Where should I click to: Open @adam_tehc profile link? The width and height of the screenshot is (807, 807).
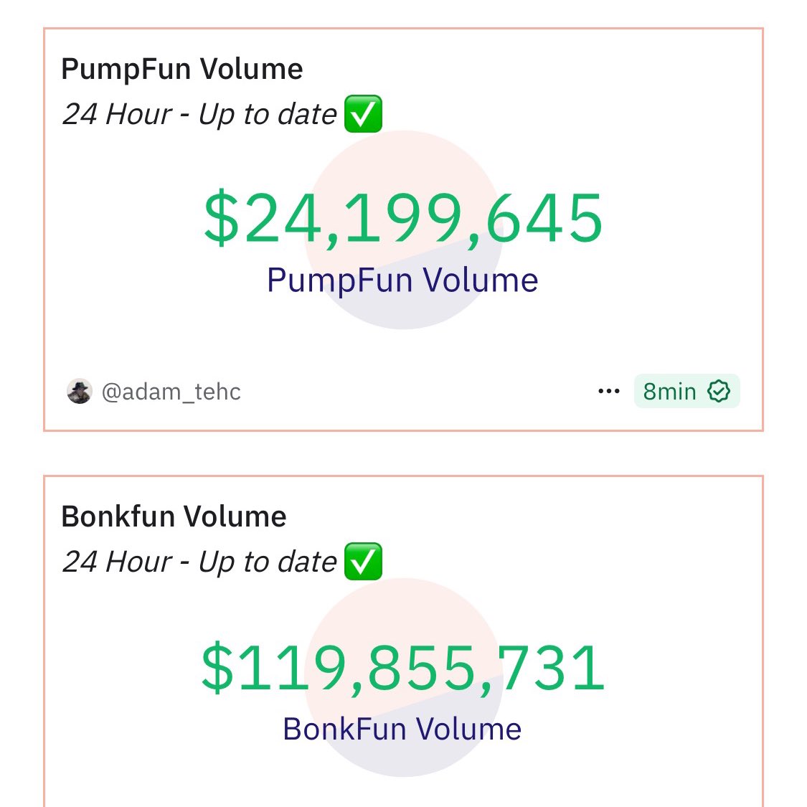pos(172,392)
